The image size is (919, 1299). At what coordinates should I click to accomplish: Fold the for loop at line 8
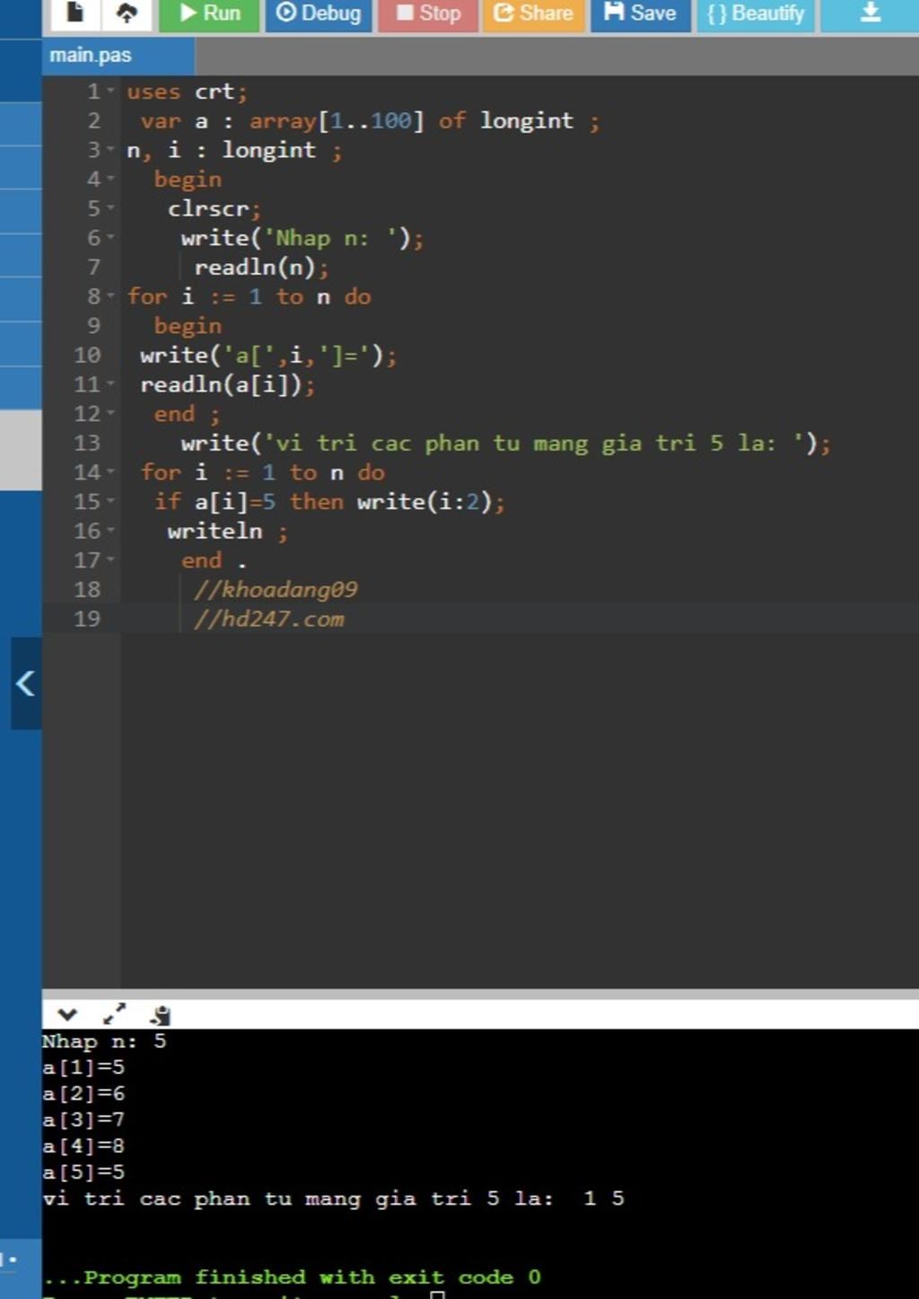[x=110, y=296]
